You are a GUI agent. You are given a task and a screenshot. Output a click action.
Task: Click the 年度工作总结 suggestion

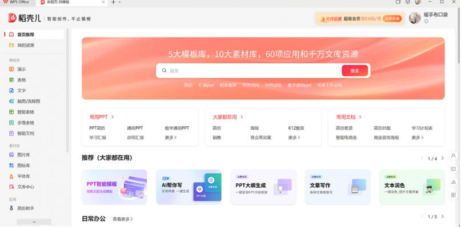tap(330, 85)
